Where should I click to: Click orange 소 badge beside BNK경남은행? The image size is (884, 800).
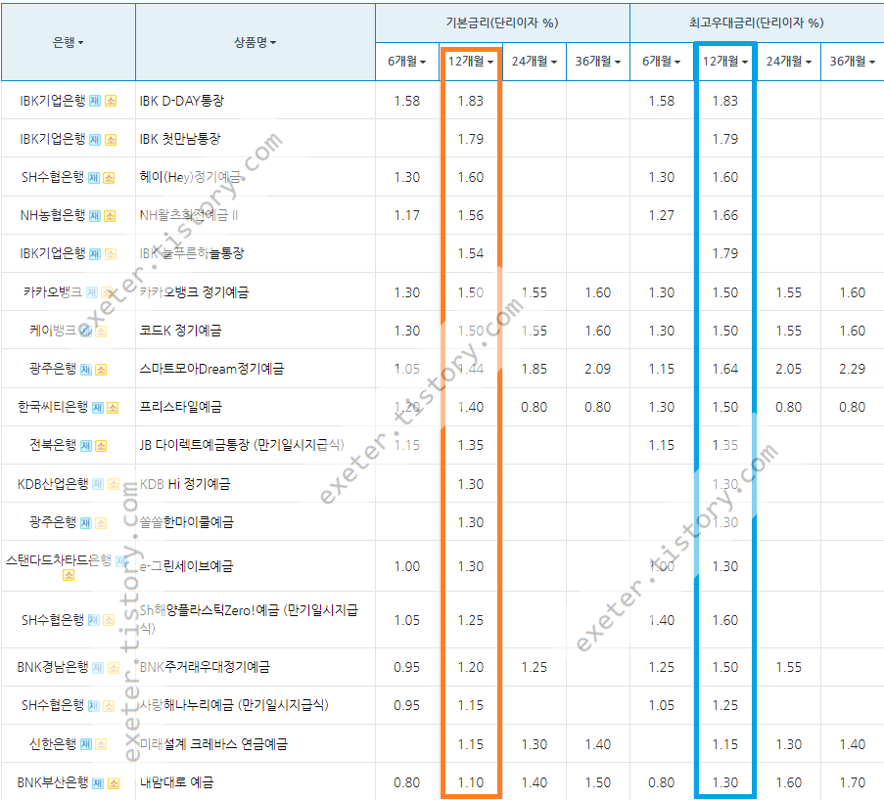point(114,668)
